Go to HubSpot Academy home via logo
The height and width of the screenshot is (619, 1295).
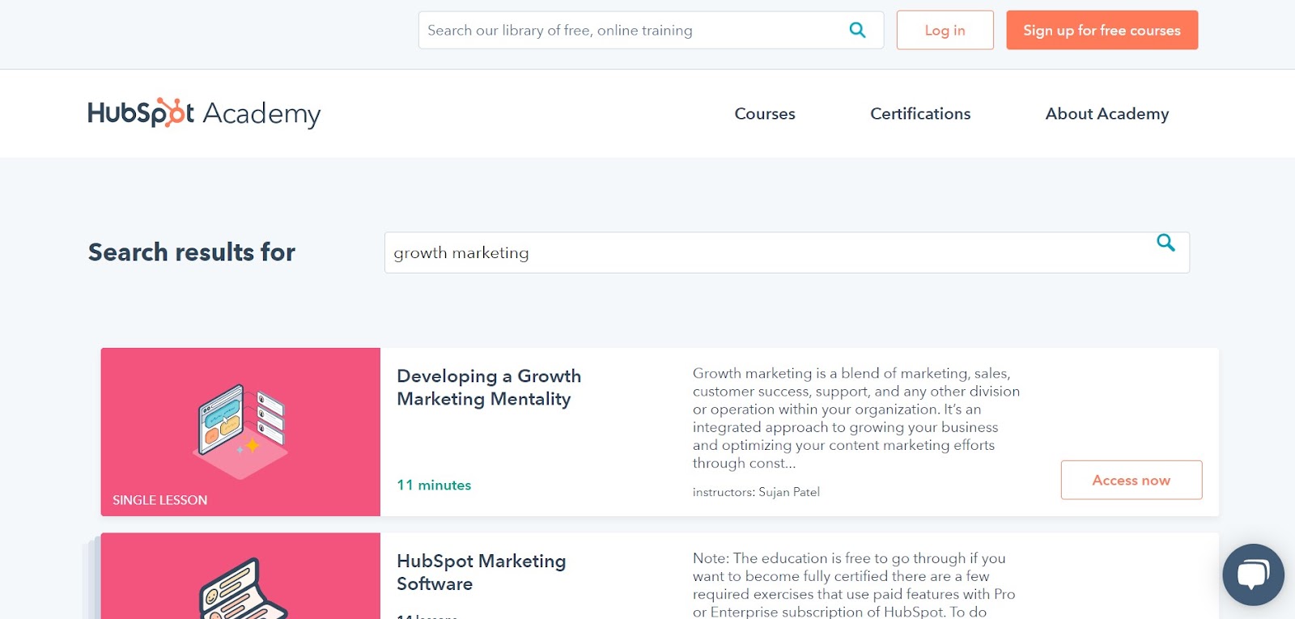[204, 113]
